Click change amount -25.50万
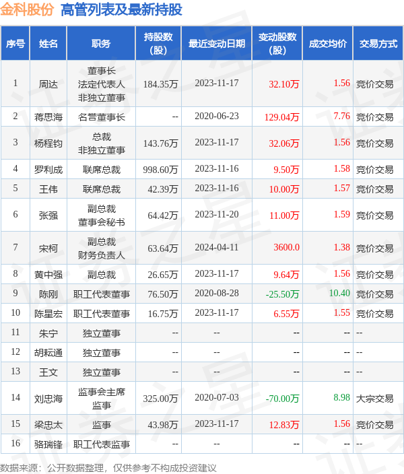The width and height of the screenshot is (404, 474). [282, 294]
